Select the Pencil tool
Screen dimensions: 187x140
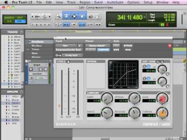(97, 16)
